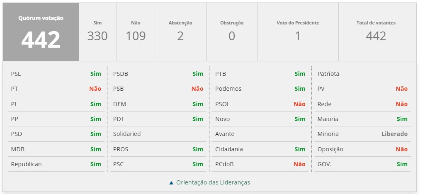423x194 pixels.
Task: Collapse the Orientação das Lideranças section
Action: click(213, 182)
